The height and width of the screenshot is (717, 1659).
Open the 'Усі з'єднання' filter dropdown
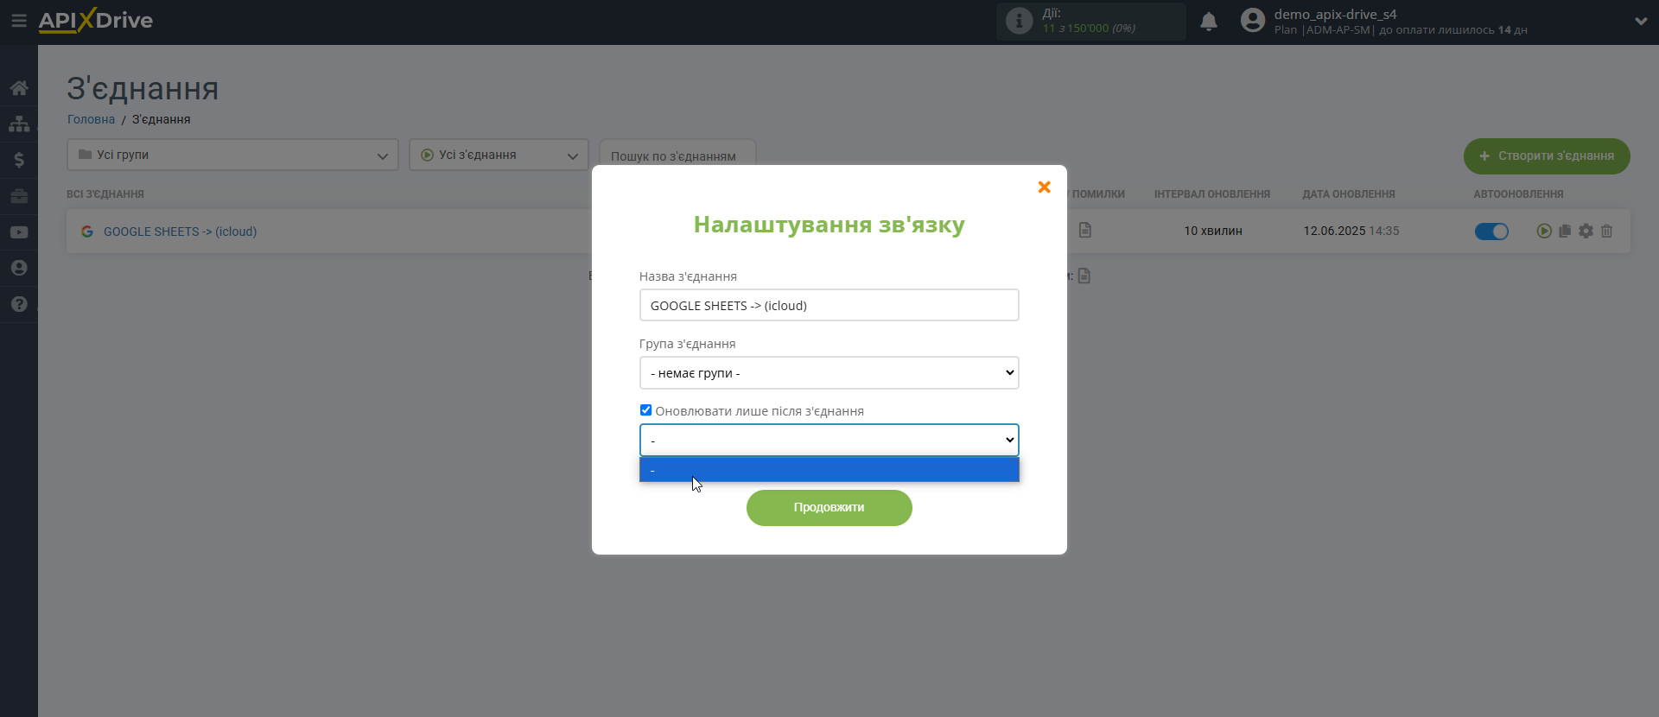click(499, 155)
